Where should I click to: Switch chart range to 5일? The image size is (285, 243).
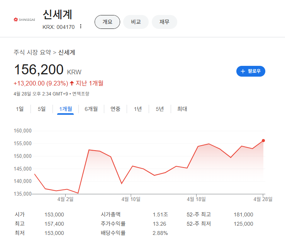42,109
